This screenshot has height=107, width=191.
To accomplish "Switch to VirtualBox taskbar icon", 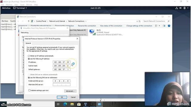I will [x=86, y=104].
